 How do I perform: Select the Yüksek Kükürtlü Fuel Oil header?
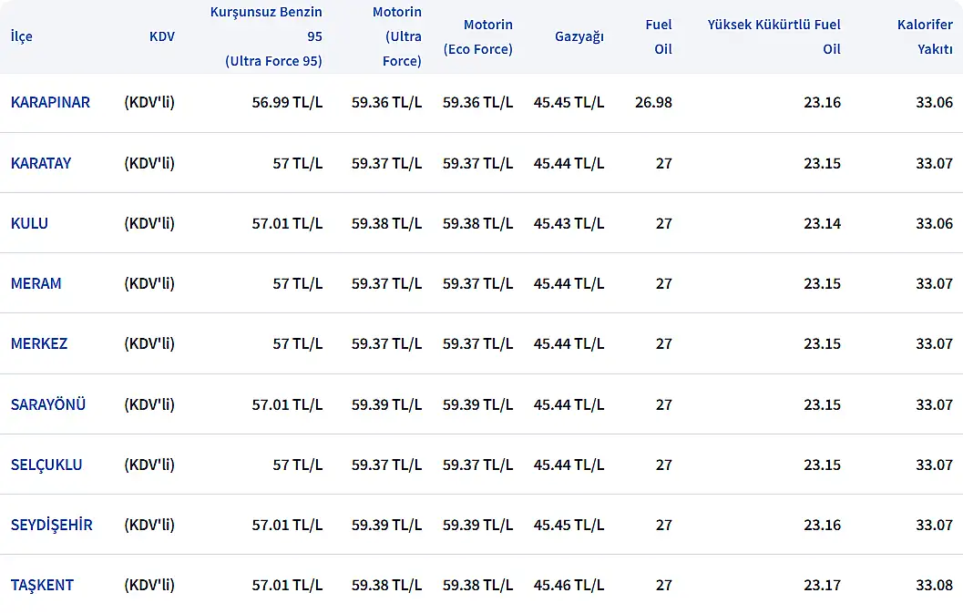tap(773, 36)
